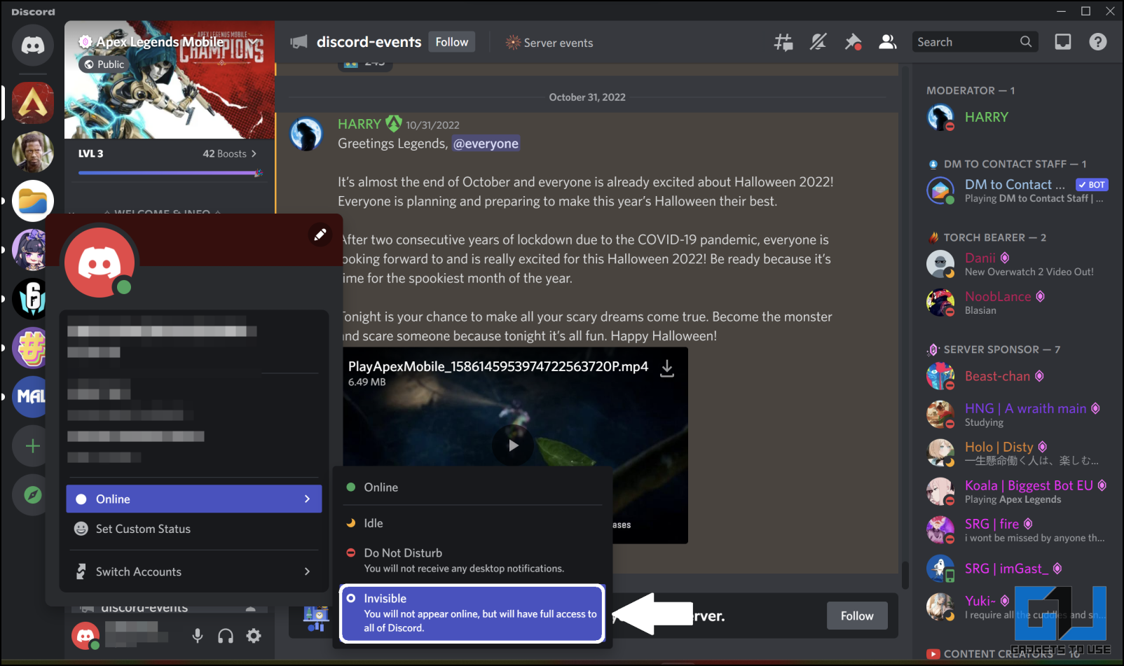Open Holo | Disty member profile
Image resolution: width=1124 pixels, height=666 pixels.
[x=1018, y=453]
